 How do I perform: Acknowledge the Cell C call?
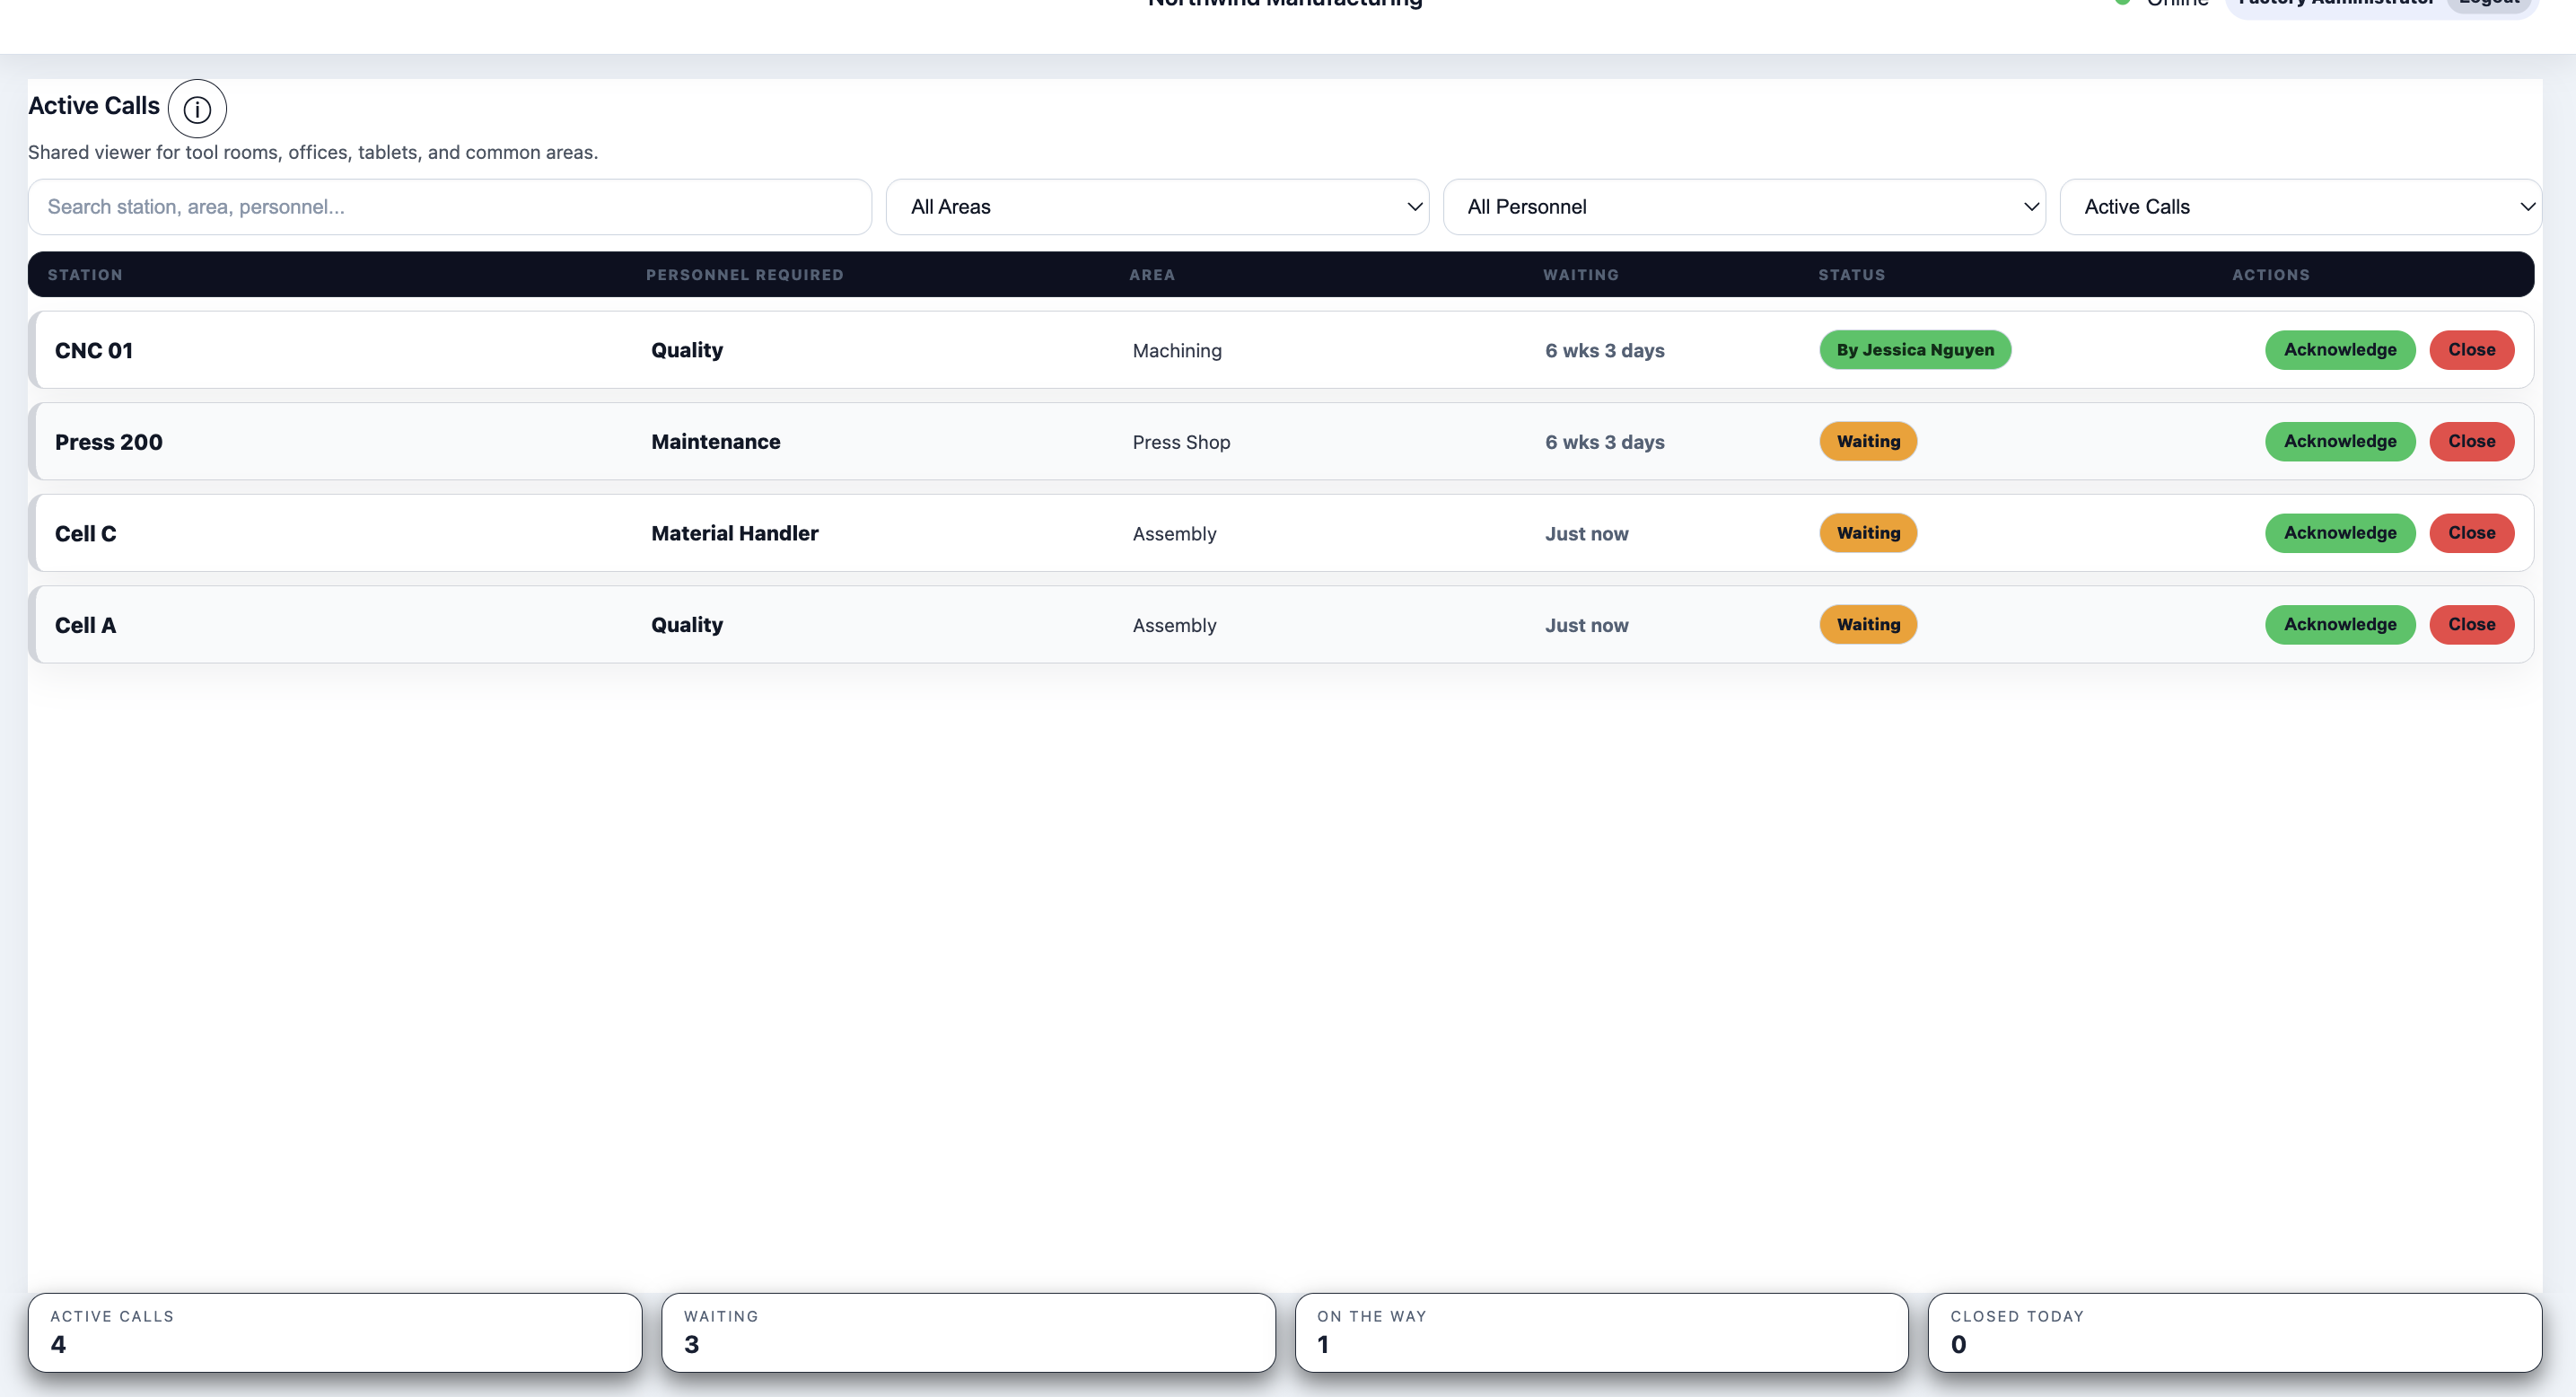[x=2340, y=533]
